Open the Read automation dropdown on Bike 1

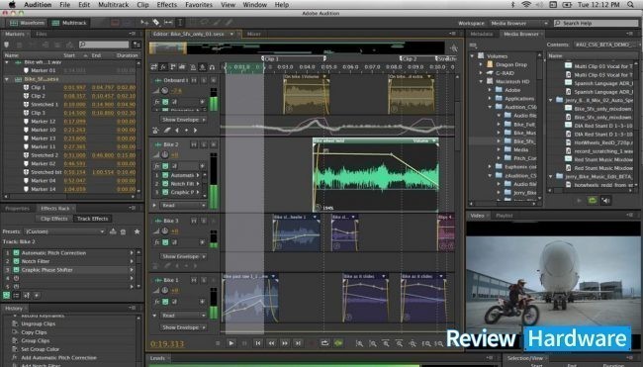tap(183, 316)
